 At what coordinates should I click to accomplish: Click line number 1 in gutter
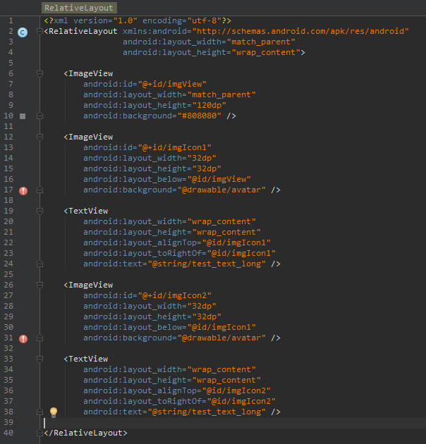click(11, 20)
